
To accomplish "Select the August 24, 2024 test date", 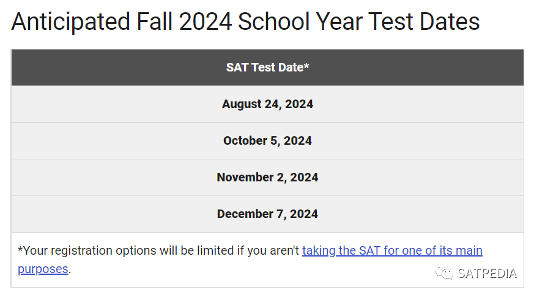I will click(267, 104).
